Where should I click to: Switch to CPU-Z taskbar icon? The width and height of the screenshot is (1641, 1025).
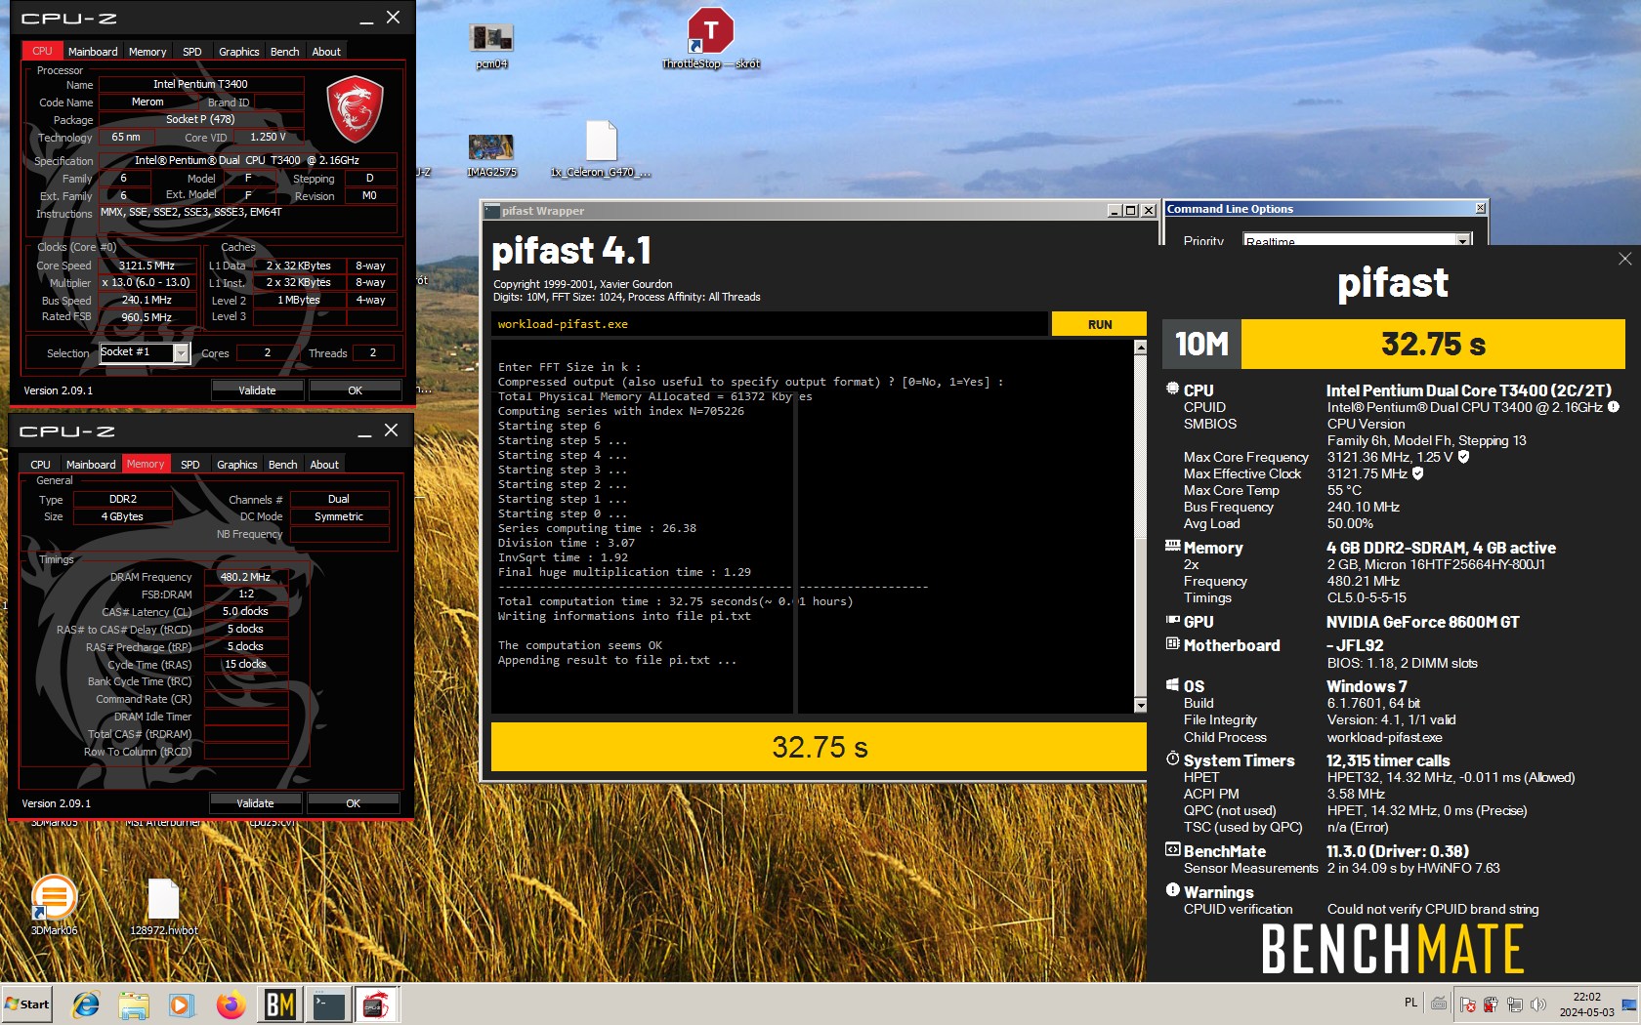click(376, 1004)
